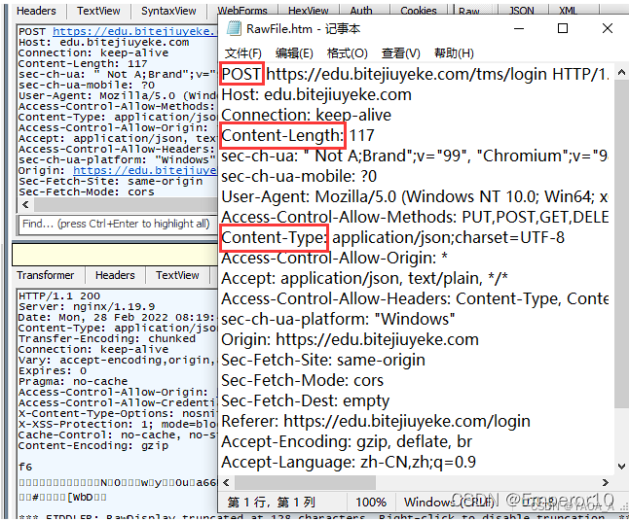Click the Notepad horizontal scrollbar thumb
This screenshot has height=521, width=629.
pyautogui.click(x=305, y=482)
